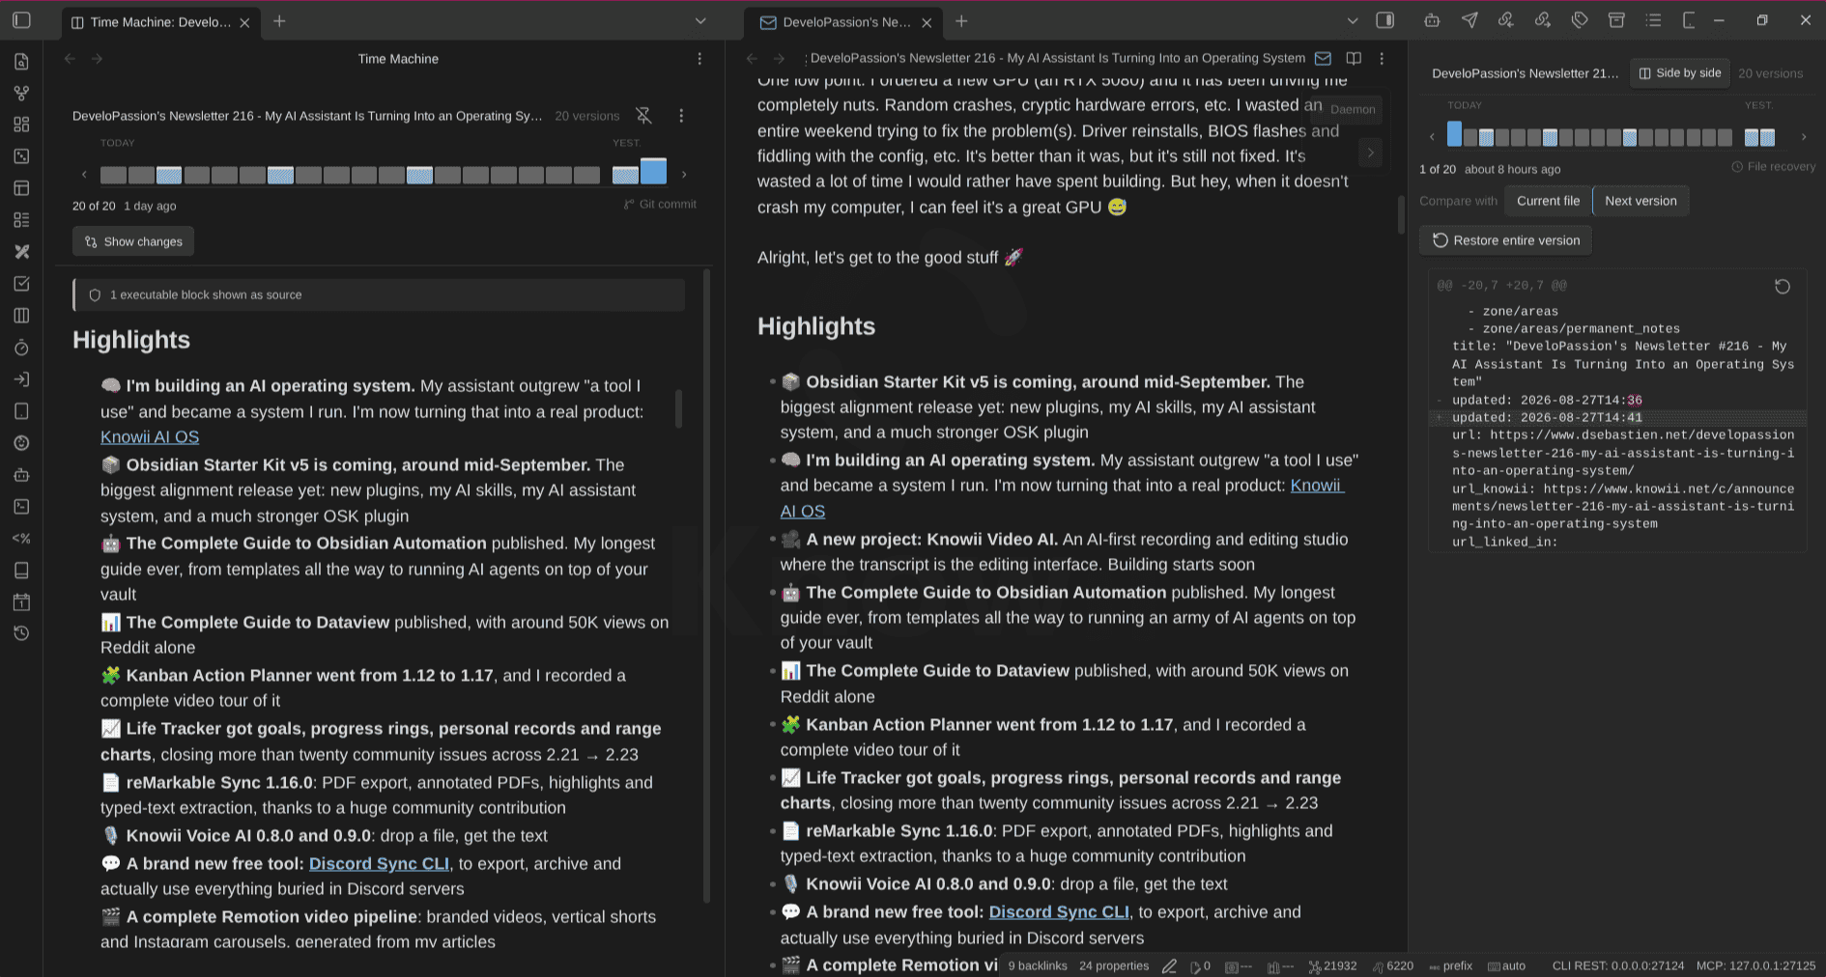Click the terminal icon in left ribbon

tap(21, 507)
